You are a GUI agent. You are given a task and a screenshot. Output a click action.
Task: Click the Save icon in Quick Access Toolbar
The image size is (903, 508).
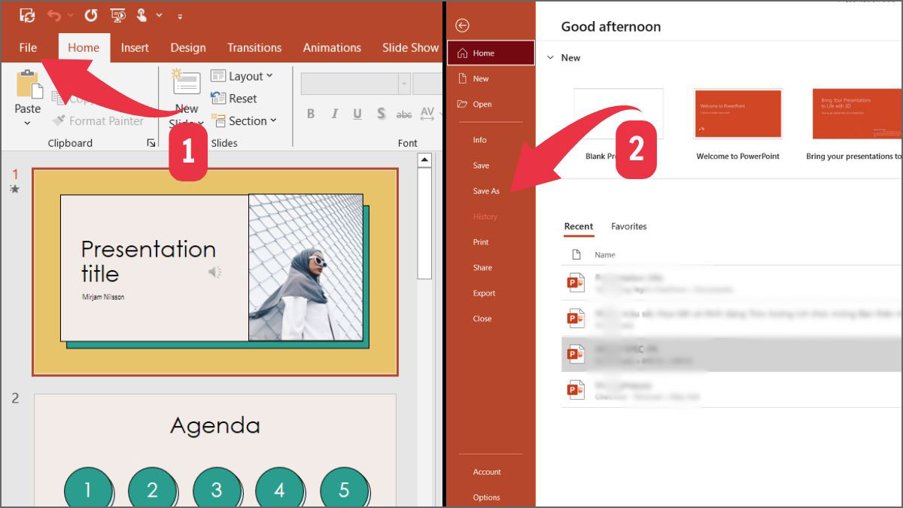coord(26,14)
